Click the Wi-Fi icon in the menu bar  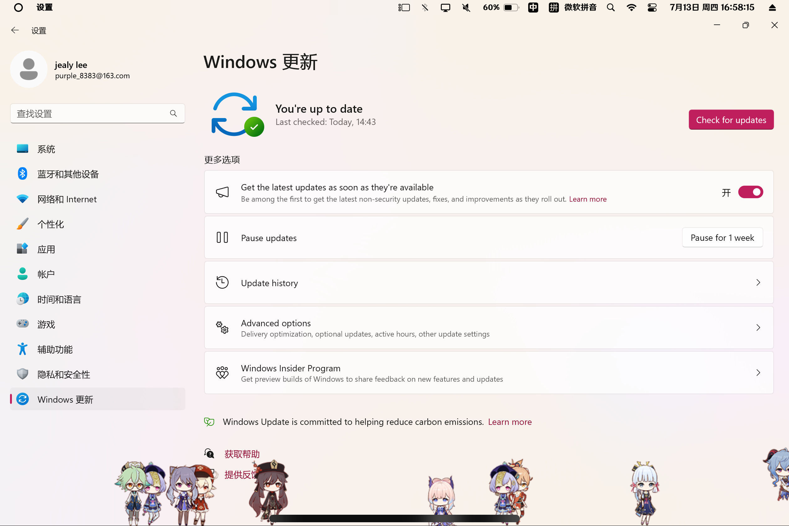point(631,8)
